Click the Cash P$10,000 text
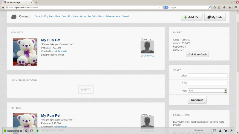This screenshot has width=239, height=134. click(182, 40)
